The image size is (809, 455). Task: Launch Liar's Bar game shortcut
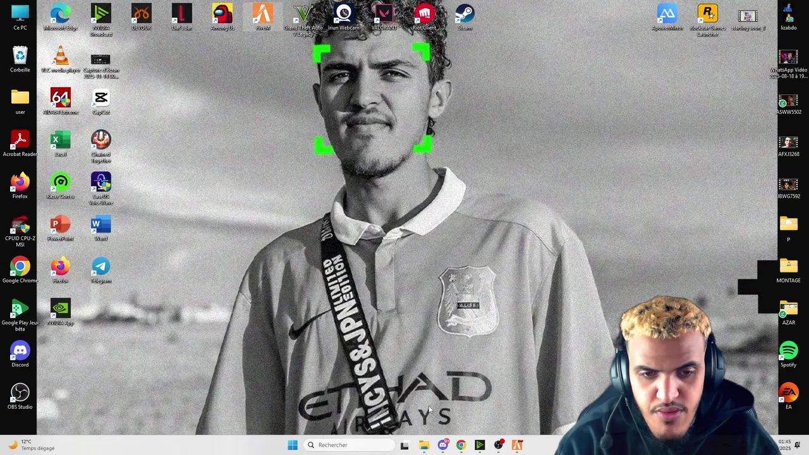point(181,17)
